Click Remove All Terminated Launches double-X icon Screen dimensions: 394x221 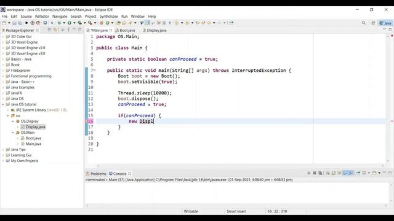[320, 173]
